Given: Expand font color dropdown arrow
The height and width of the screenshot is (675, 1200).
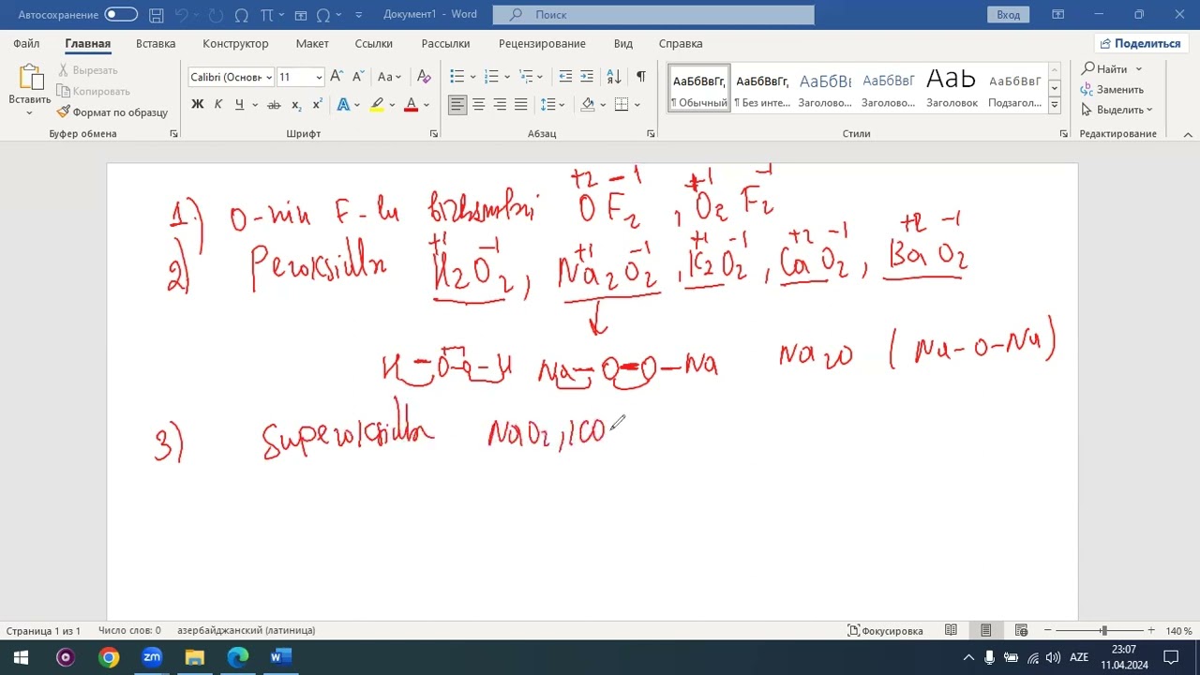Looking at the screenshot, I should point(426,104).
